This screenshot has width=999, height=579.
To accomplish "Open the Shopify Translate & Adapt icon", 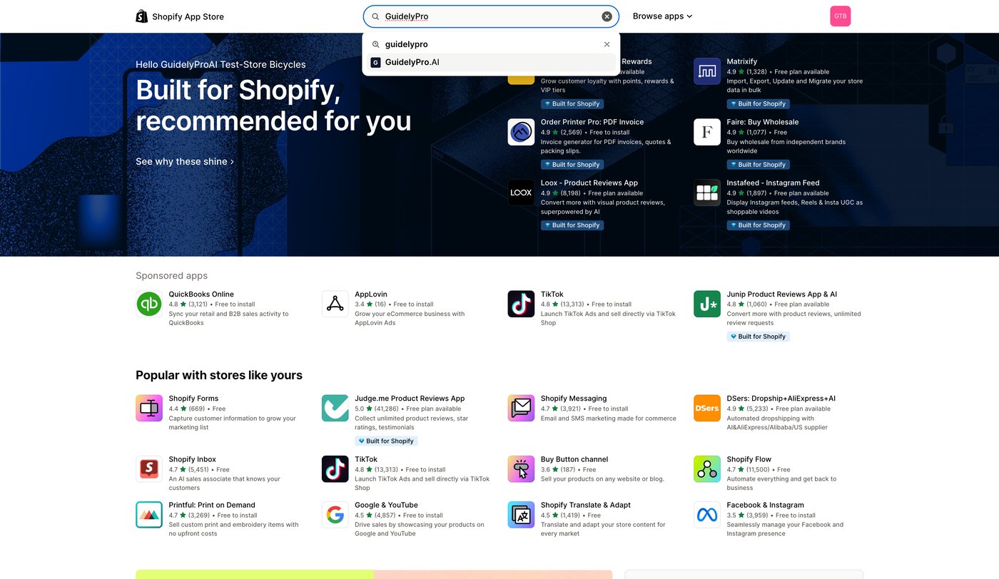I will click(x=521, y=515).
